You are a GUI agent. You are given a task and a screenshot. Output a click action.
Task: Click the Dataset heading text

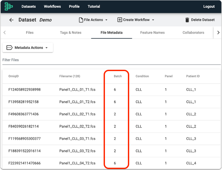[27, 20]
